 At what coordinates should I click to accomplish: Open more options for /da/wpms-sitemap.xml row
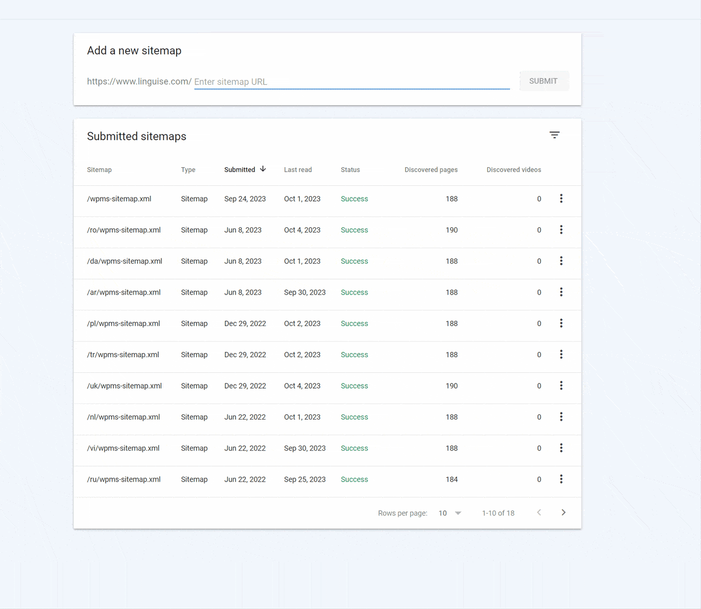point(561,261)
